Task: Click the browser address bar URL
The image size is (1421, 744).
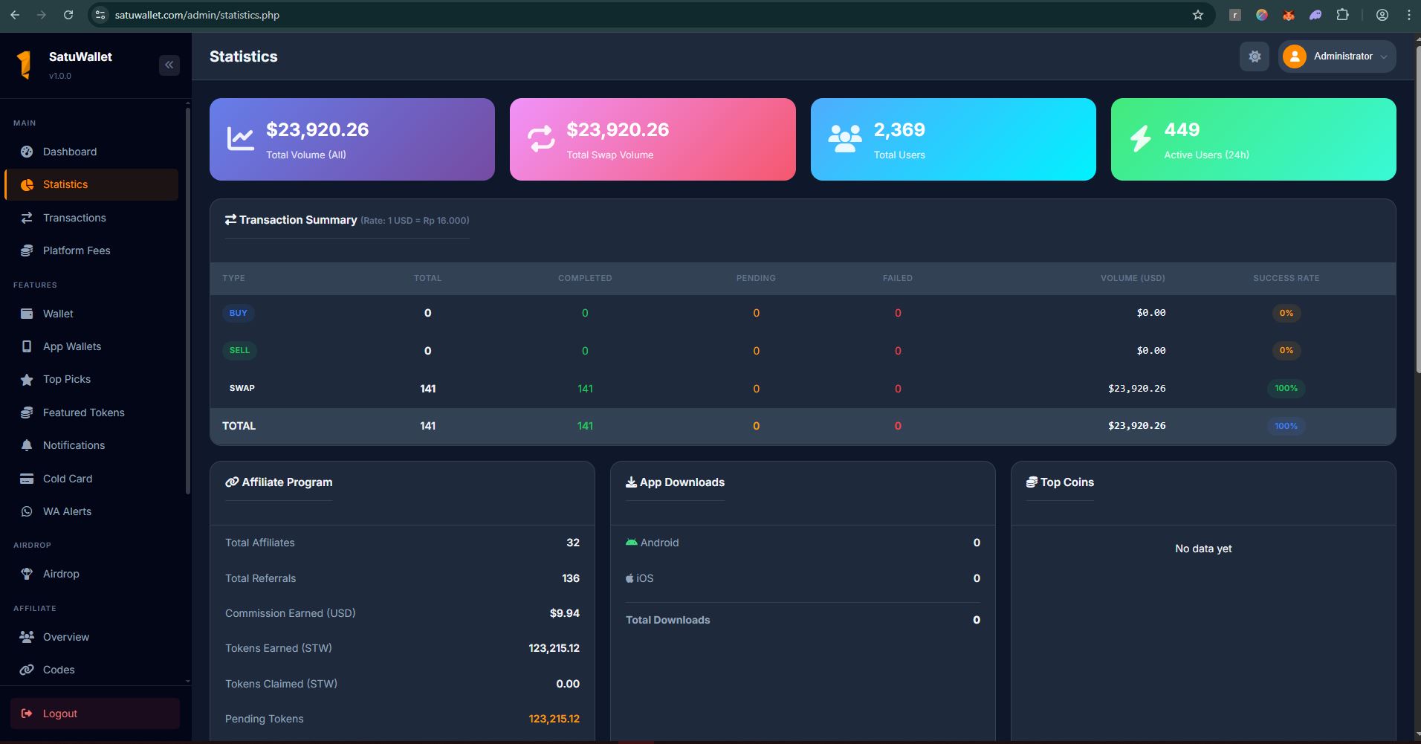Action: point(197,15)
